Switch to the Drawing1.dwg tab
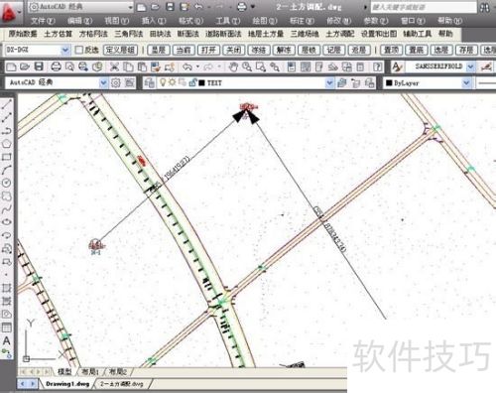This screenshot has width=496, height=393. coord(67,384)
